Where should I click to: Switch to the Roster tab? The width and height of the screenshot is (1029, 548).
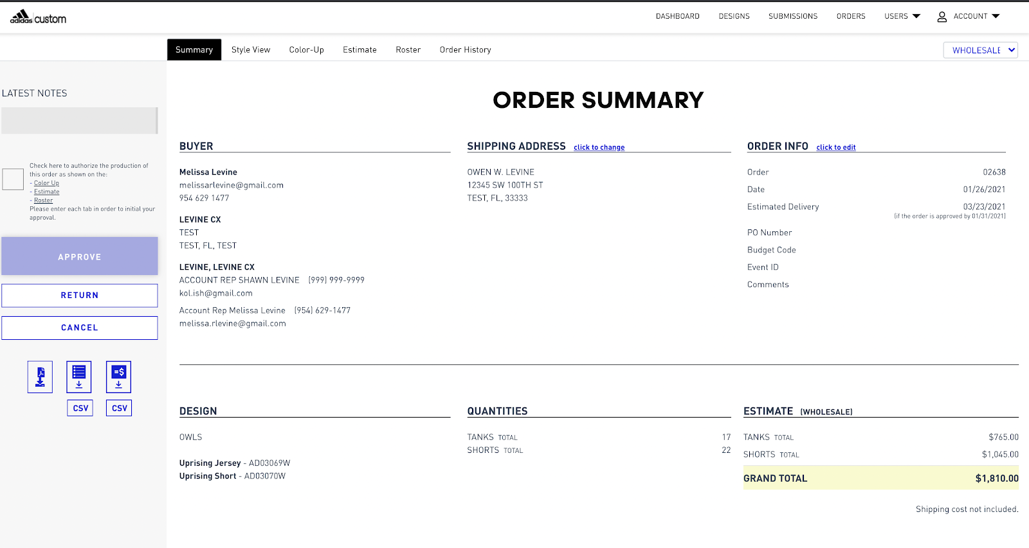(408, 49)
